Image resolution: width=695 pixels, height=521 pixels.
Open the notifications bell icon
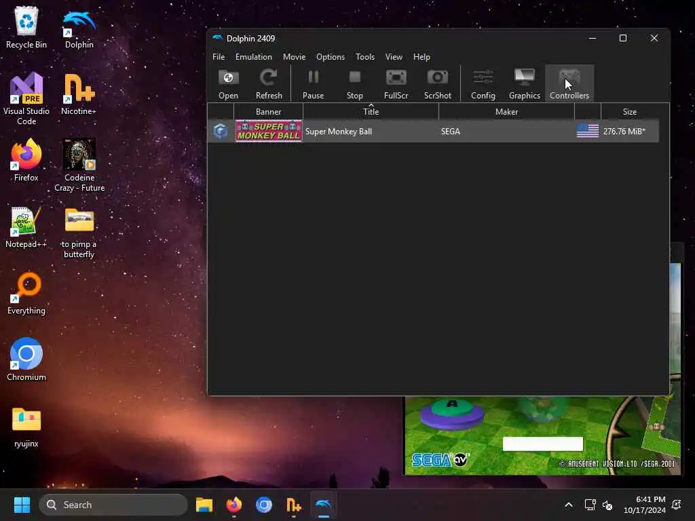pyautogui.click(x=677, y=505)
